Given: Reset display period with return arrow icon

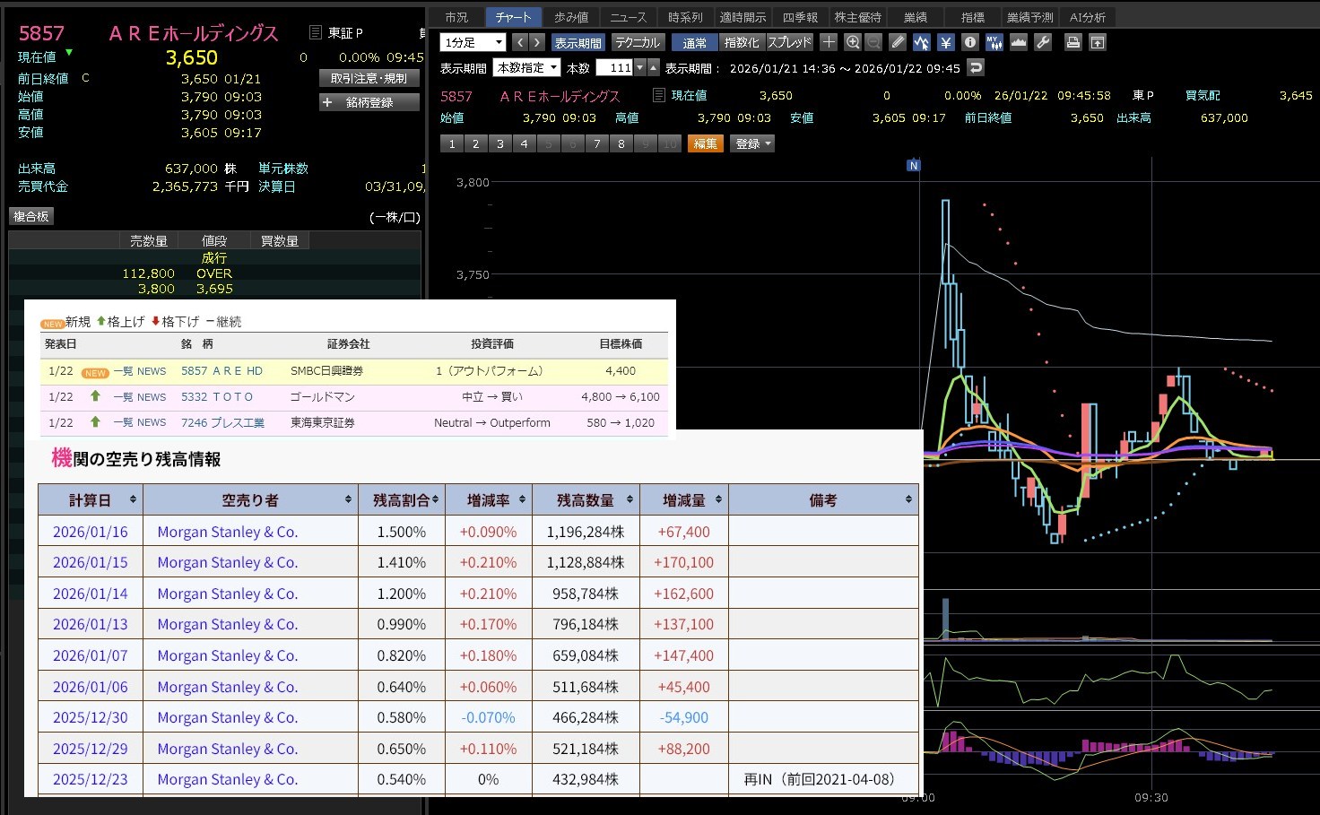Looking at the screenshot, I should point(976,67).
